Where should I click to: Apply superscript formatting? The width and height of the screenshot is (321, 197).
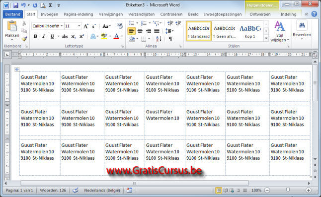pos(81,36)
